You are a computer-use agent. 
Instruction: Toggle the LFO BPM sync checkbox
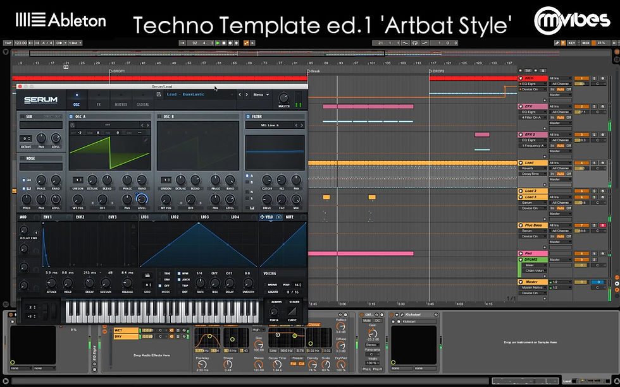179,273
